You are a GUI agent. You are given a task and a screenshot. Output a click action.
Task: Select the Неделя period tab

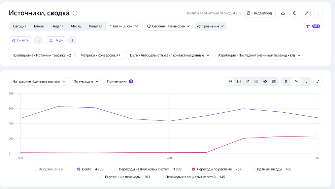coord(57,26)
